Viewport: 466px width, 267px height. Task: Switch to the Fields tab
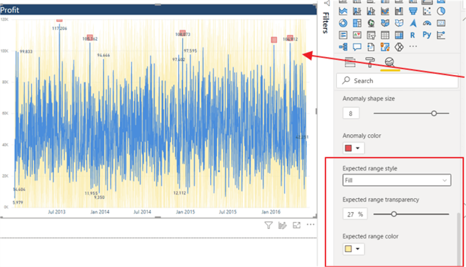pos(350,63)
